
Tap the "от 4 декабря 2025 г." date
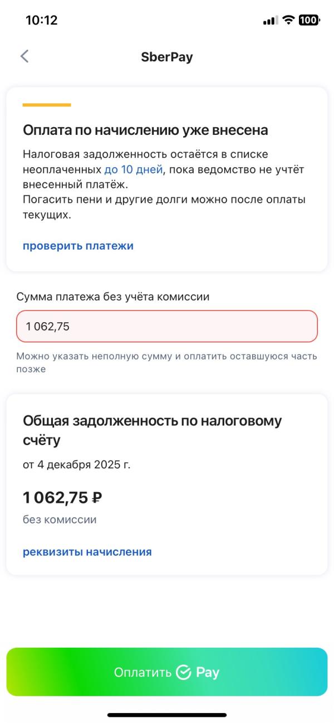[77, 464]
